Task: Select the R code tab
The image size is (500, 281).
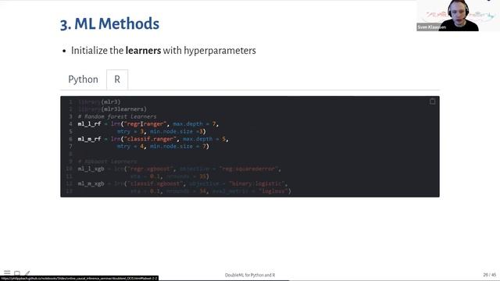Action: pyautogui.click(x=117, y=80)
